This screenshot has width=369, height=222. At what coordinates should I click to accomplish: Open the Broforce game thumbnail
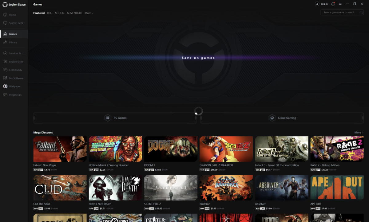tap(226, 188)
